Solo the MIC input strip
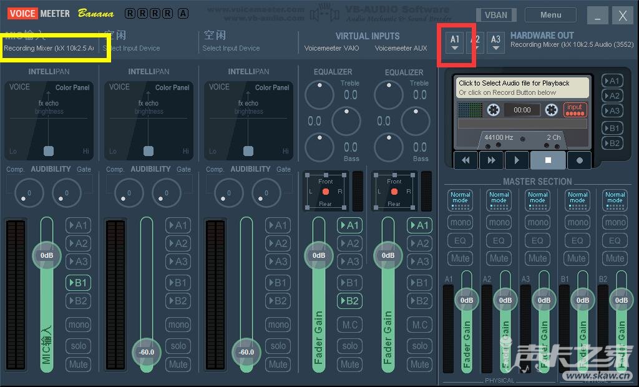This screenshot has height=387, width=639. 78,346
